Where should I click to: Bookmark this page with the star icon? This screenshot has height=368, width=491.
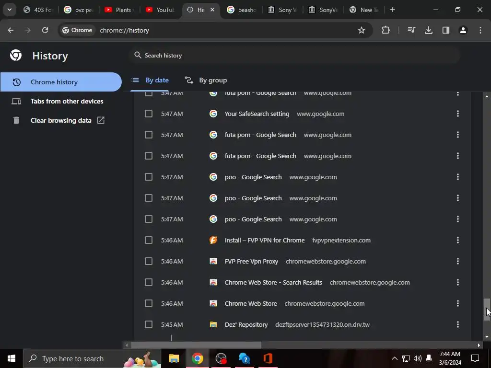pyautogui.click(x=362, y=30)
